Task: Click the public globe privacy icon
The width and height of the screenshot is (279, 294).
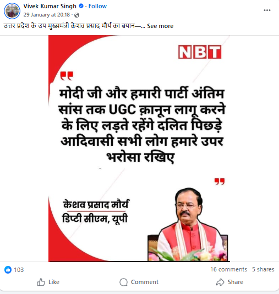Action: tap(76, 15)
